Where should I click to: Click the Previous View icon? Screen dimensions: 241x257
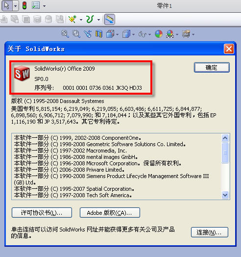point(88,34)
